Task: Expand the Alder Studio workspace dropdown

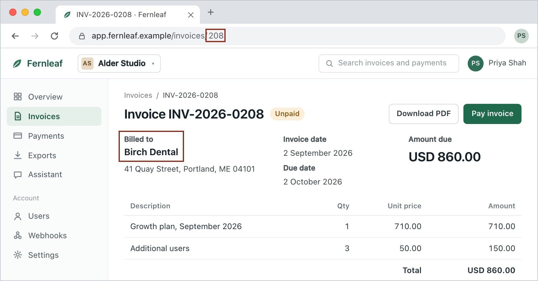Action: 119,64
